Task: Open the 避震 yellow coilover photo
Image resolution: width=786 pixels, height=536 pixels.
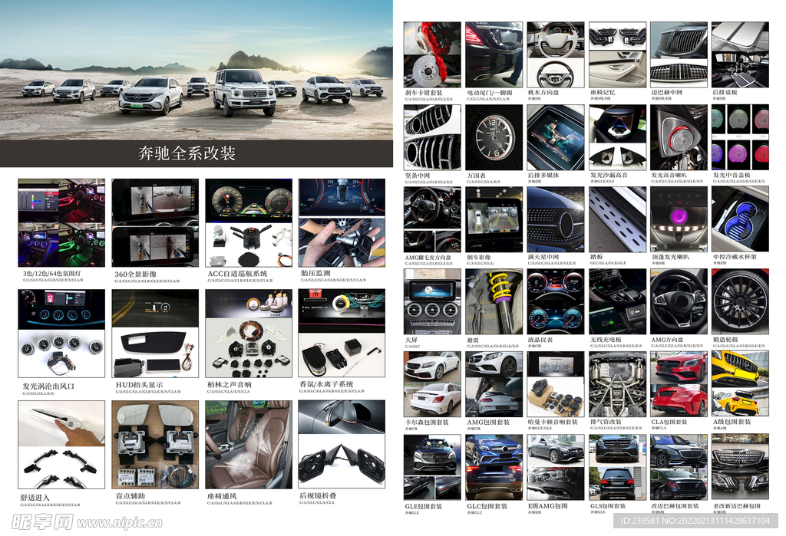Action: tap(494, 301)
